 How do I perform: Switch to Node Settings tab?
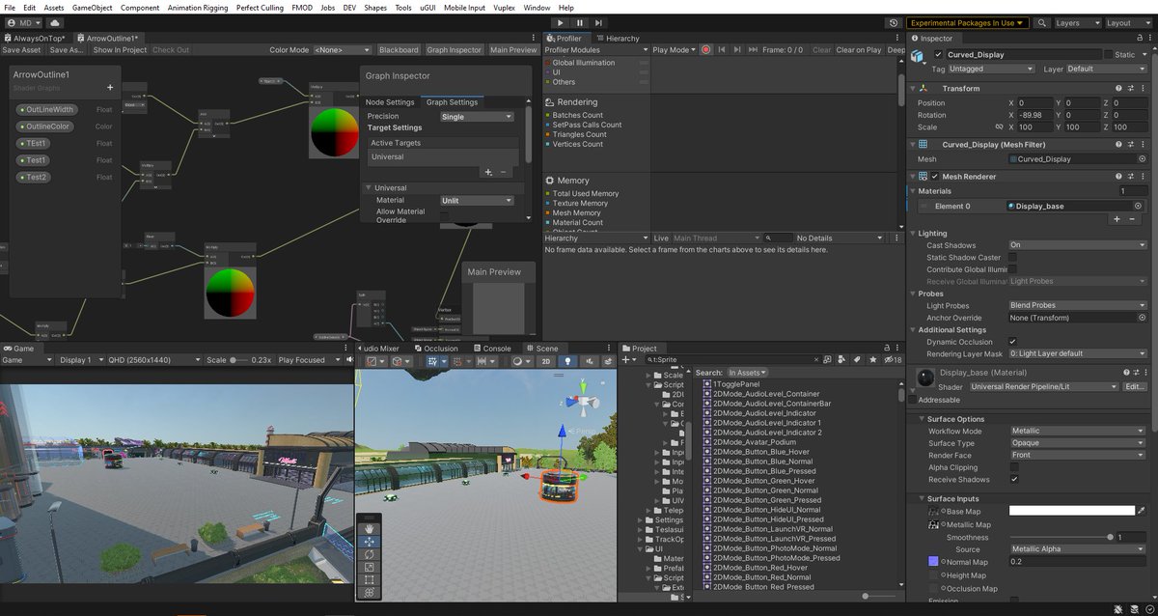(390, 101)
